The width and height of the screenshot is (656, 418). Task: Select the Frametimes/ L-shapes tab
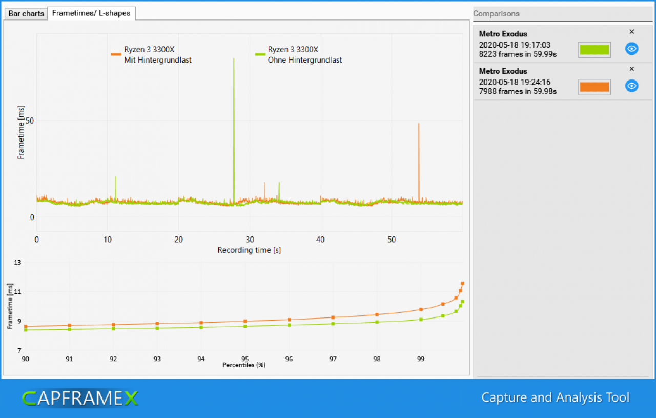point(91,13)
